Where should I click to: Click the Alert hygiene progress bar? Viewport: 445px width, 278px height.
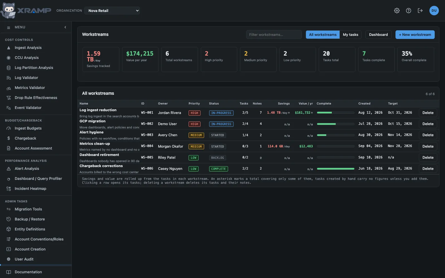(x=336, y=135)
